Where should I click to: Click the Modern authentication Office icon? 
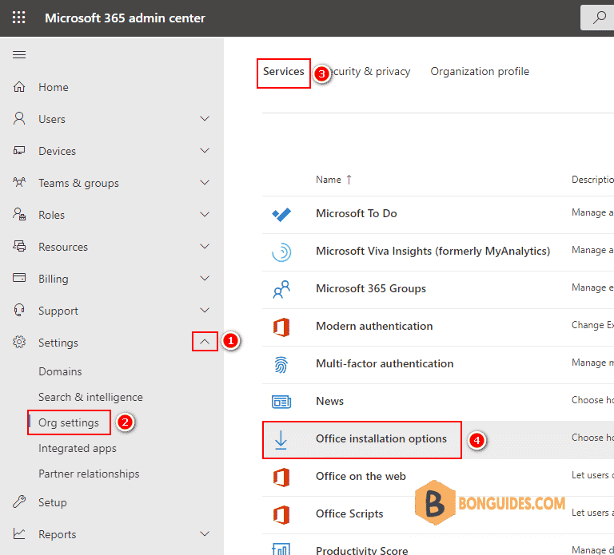(x=281, y=327)
